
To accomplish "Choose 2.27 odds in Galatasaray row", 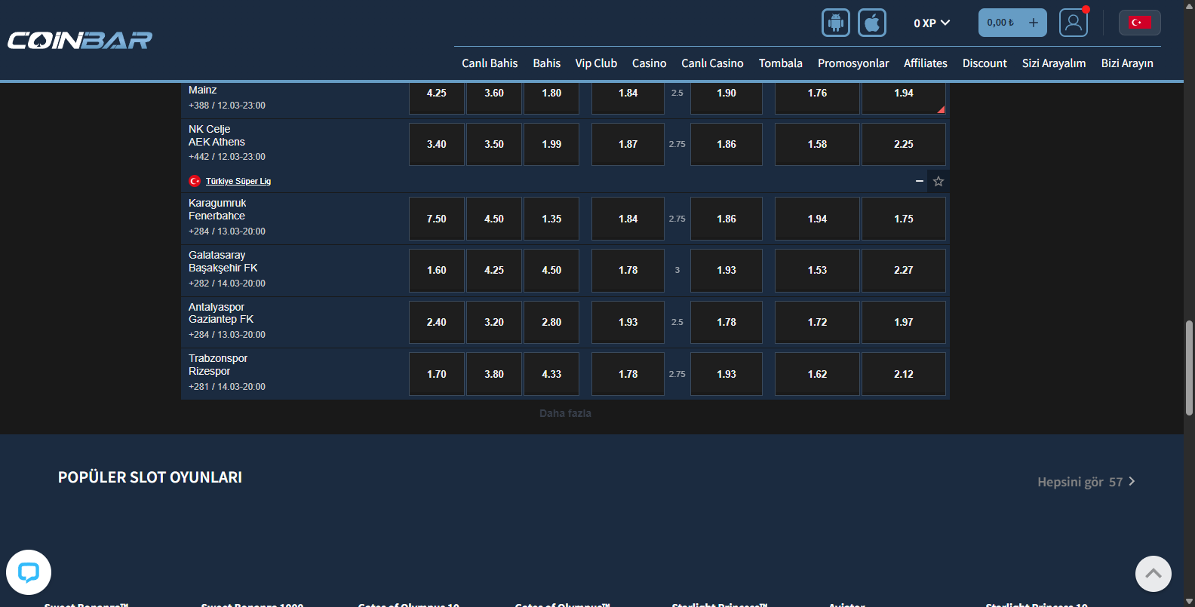I will [904, 270].
